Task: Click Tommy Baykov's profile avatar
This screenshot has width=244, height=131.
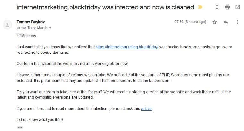Action: tap(7, 24)
